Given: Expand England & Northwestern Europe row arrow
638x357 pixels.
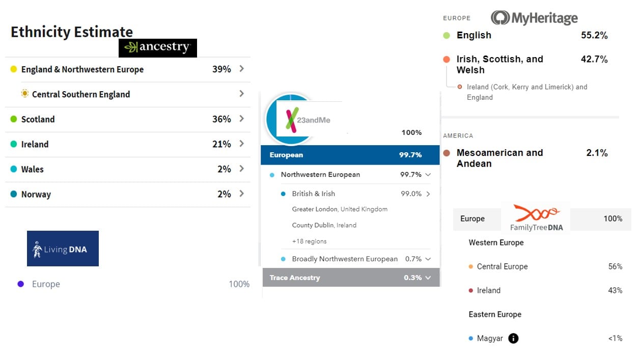Looking at the screenshot, I should (241, 69).
